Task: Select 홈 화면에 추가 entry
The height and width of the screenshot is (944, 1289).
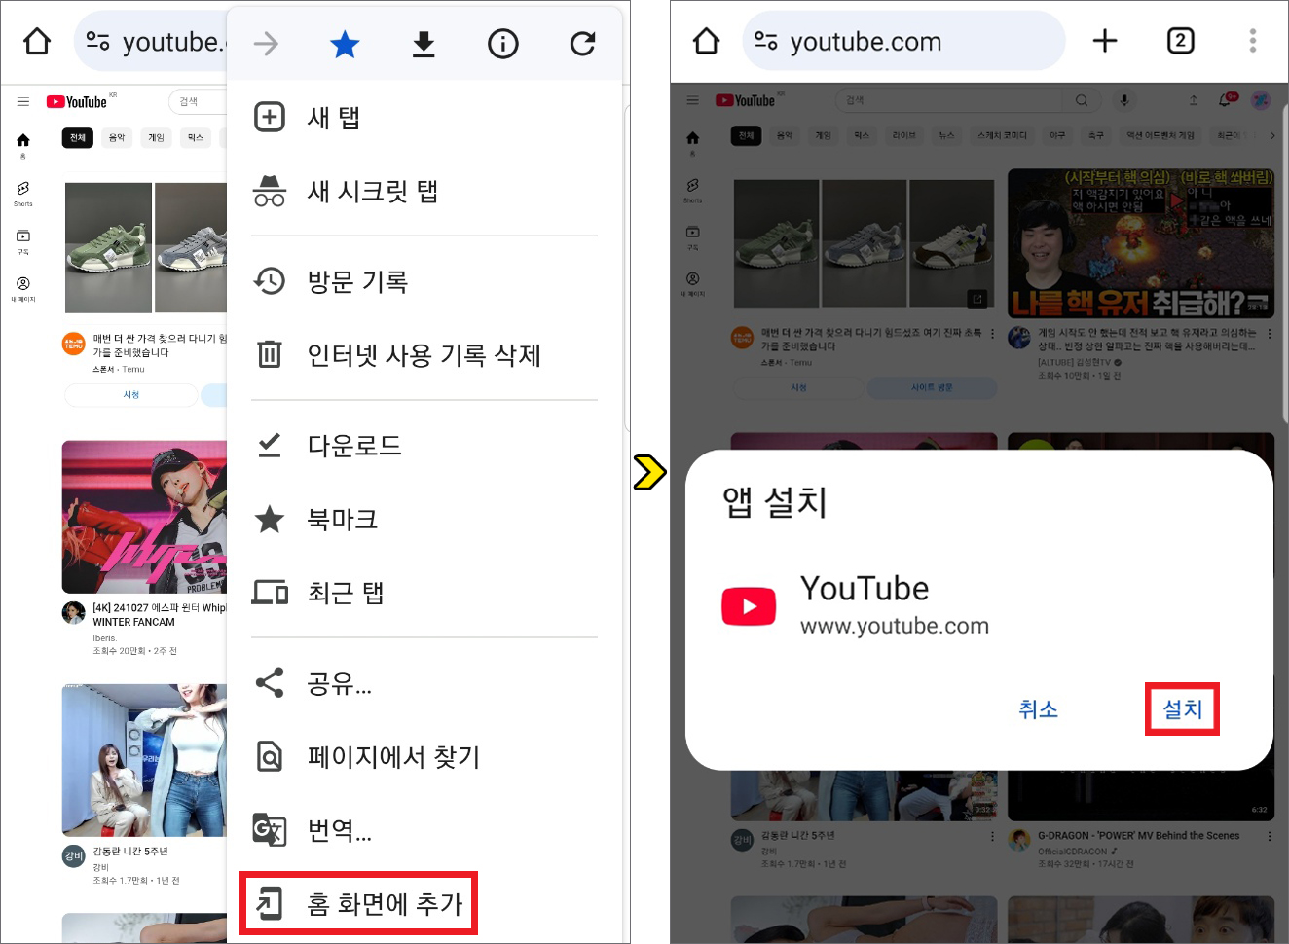Action: coord(358,903)
